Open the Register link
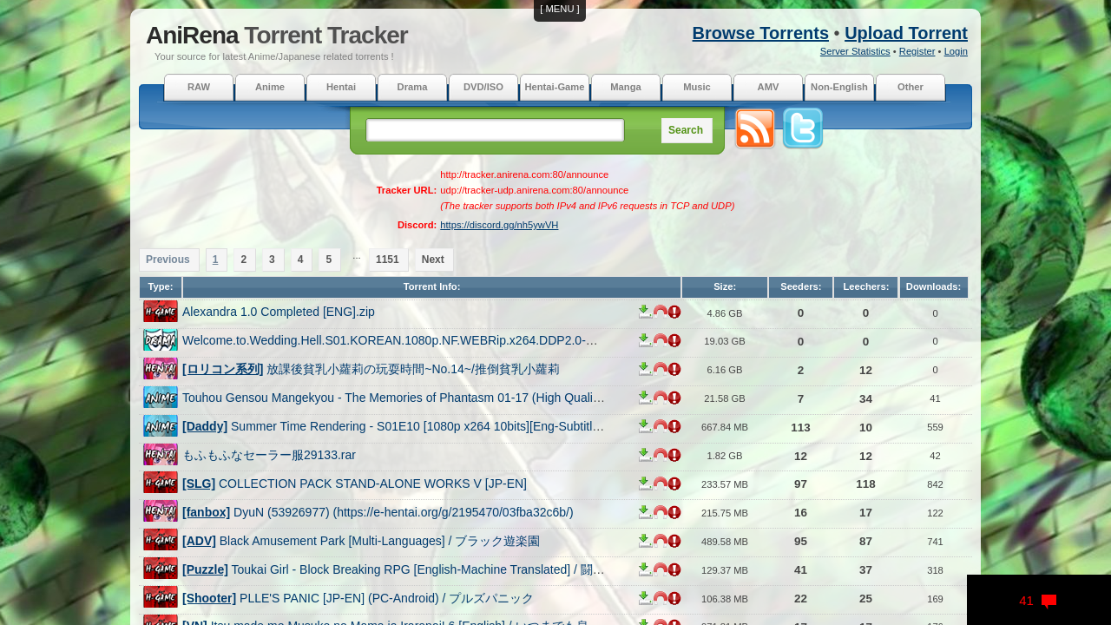This screenshot has height=625, width=1111. coord(917,51)
